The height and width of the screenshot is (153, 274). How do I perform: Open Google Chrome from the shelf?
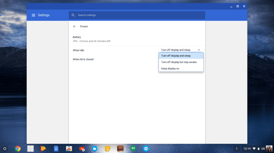point(18,148)
